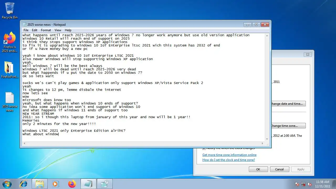This screenshot has height=189, width=336.
Task: Click Notepad horizontal scrollbar left arrow
Action: point(24,143)
